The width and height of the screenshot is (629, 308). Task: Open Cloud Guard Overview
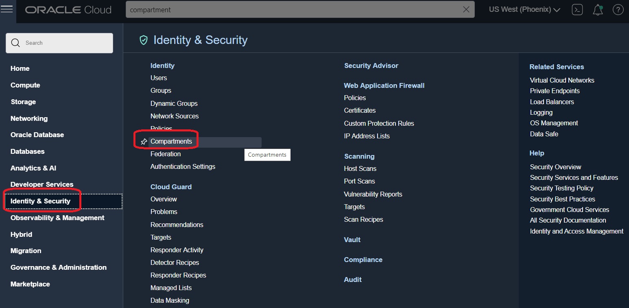pos(164,199)
